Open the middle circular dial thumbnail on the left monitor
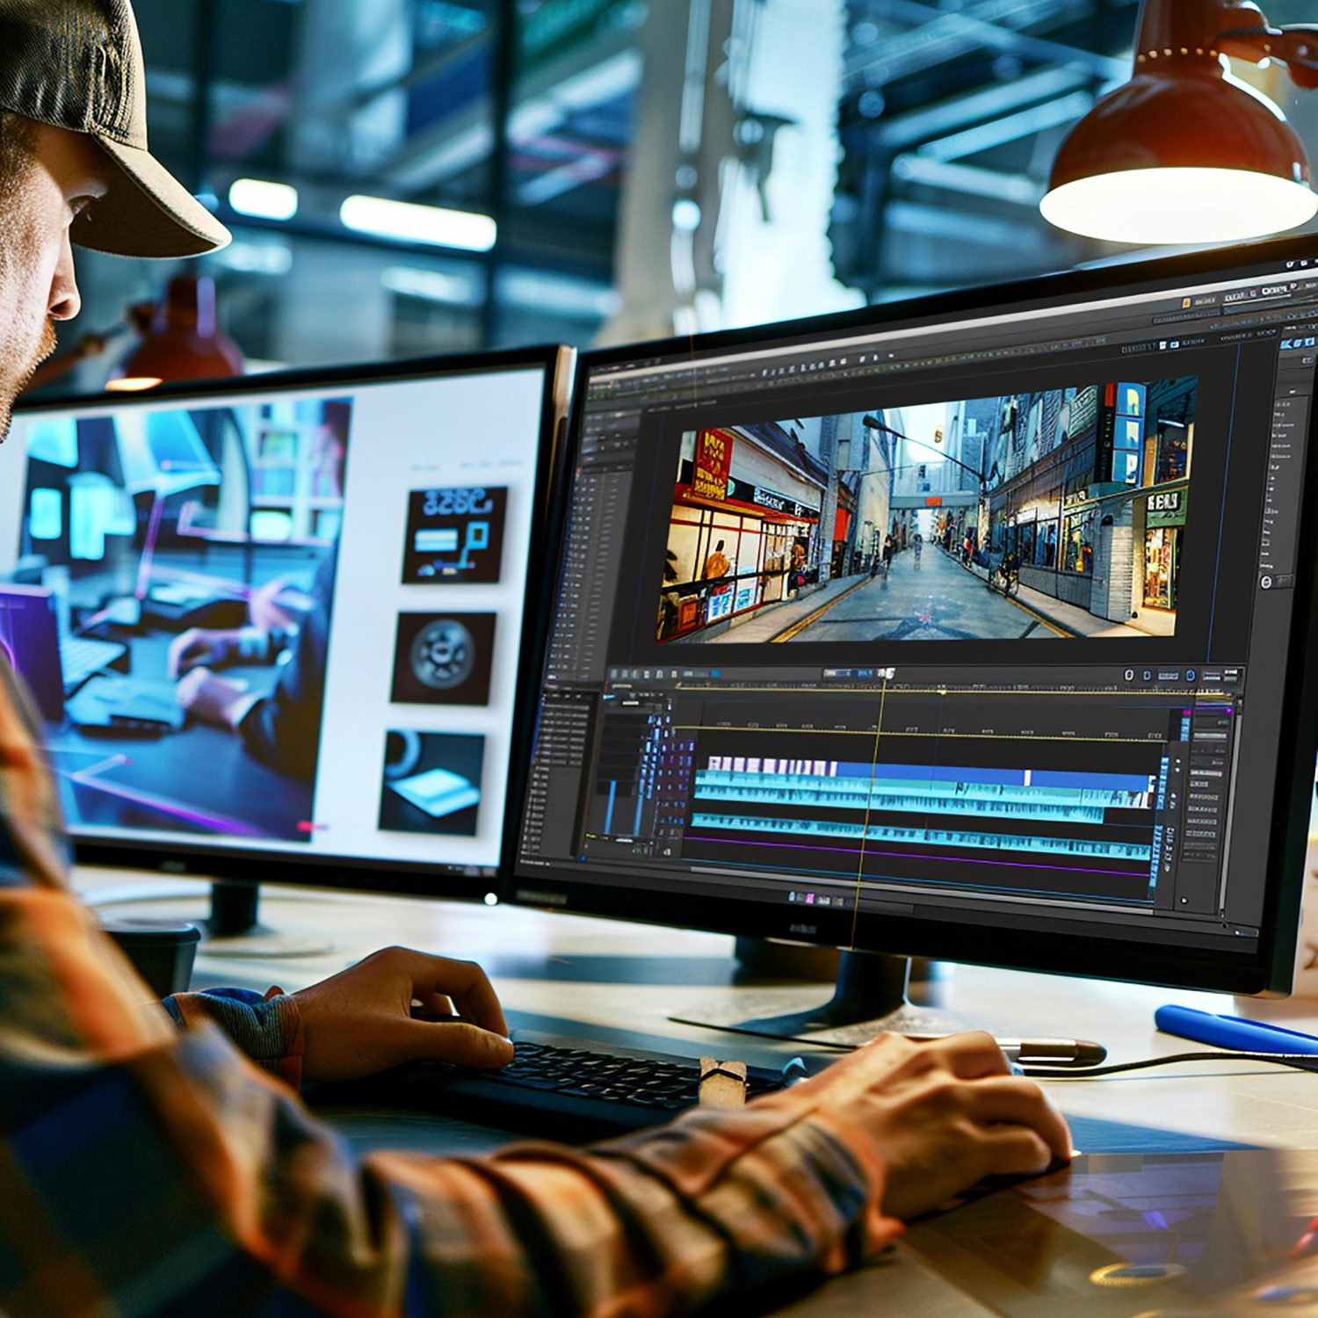 [x=444, y=657]
